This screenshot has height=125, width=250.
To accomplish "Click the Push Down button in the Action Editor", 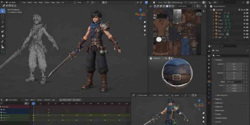I will tap(65, 100).
